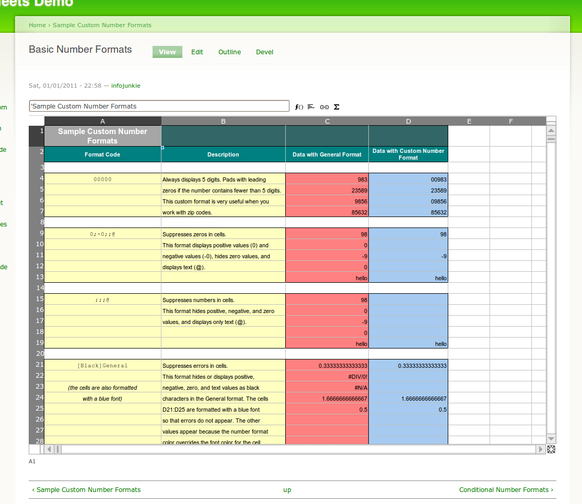Viewport: 582px width, 504px height.
Task: Select cell with format code 0;-0;;@
Action: tap(103, 234)
